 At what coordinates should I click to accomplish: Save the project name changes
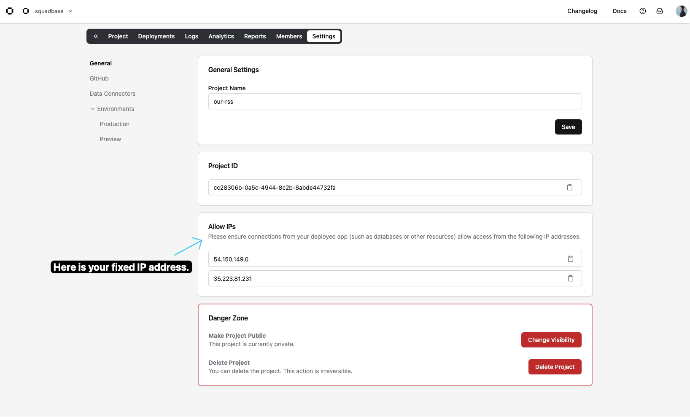pos(568,127)
